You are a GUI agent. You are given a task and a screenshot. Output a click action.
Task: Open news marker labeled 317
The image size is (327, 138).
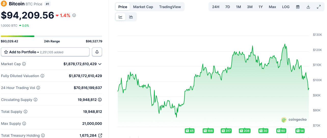coord(226,131)
